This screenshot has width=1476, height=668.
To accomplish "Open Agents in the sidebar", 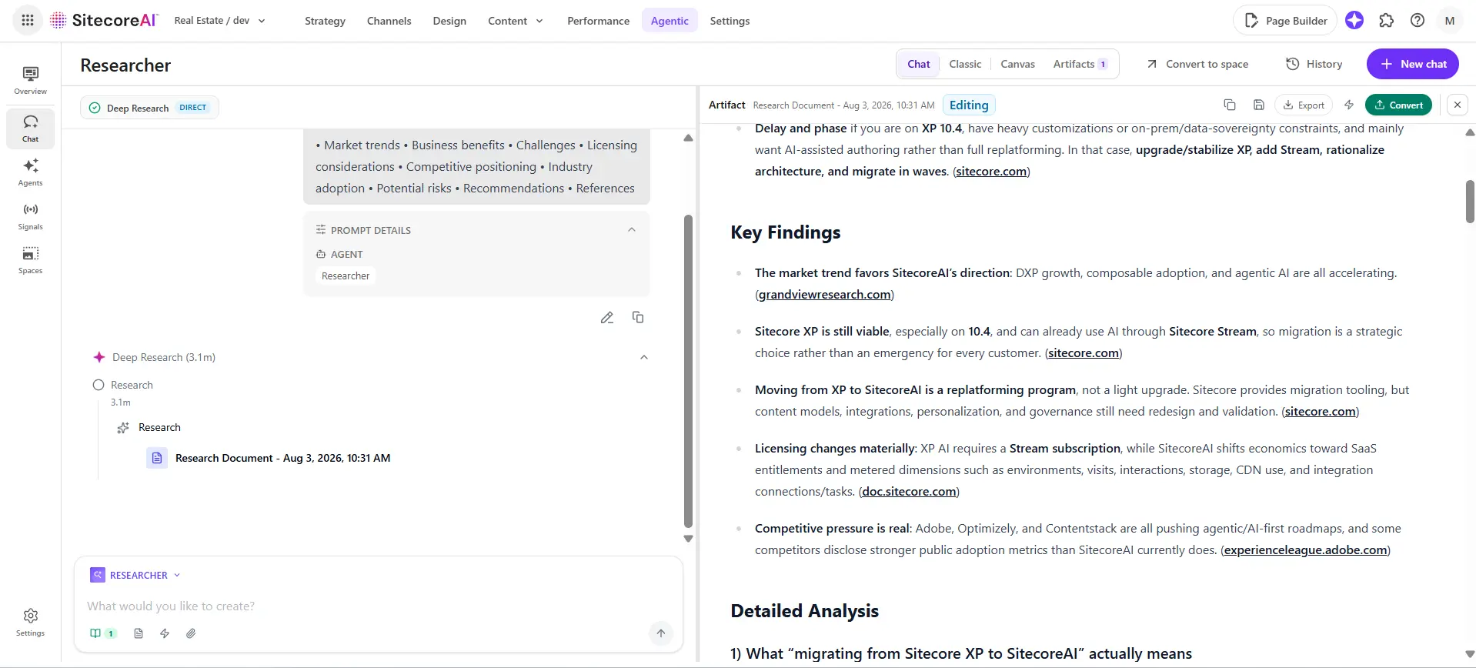I will (31, 172).
